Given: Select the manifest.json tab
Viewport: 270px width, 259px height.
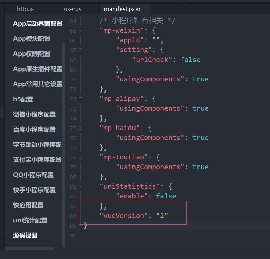Looking at the screenshot, I should coord(122,9).
